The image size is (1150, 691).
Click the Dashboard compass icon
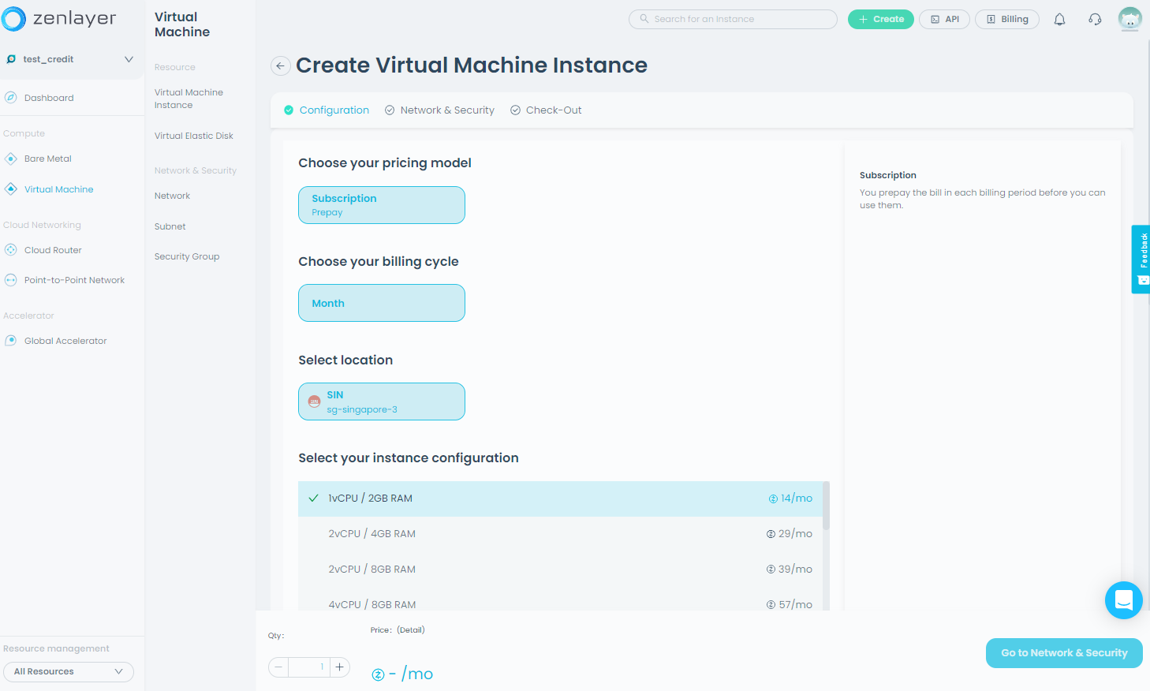tap(11, 98)
